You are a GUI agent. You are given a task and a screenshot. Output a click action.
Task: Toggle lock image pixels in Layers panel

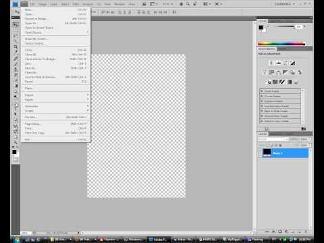pos(272,145)
